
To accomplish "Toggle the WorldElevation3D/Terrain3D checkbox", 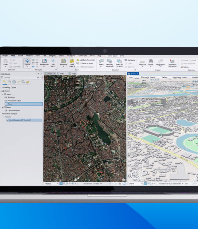I will pyautogui.click(x=8, y=120).
